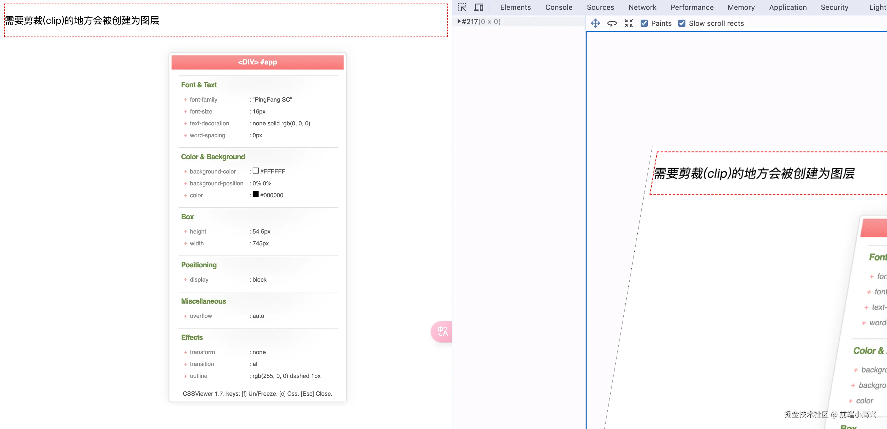The width and height of the screenshot is (887, 429).
Task: Click plus icon beside overflow property
Action: click(185, 316)
